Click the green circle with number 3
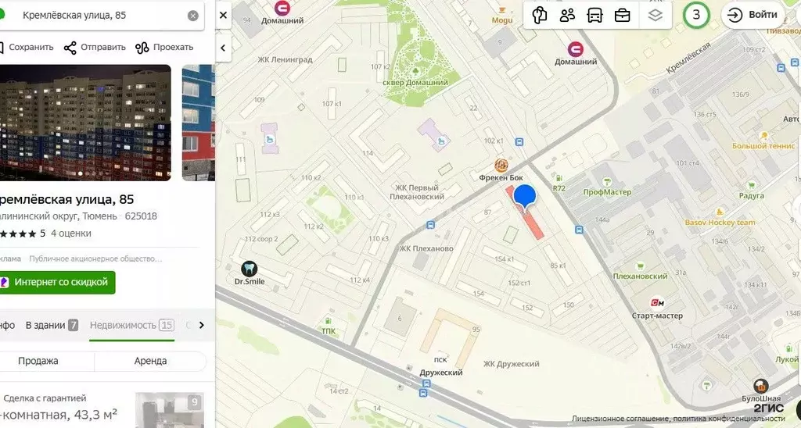 click(696, 15)
